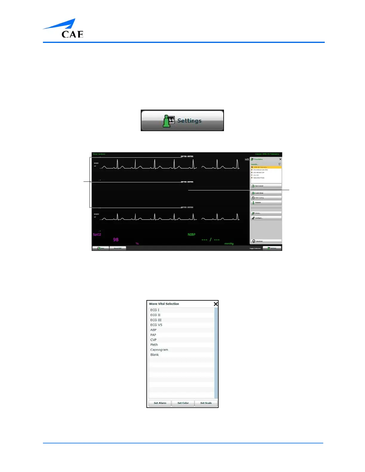Select ECG III in Wave Vital Selection
The width and height of the screenshot is (365, 472).
tap(181, 320)
